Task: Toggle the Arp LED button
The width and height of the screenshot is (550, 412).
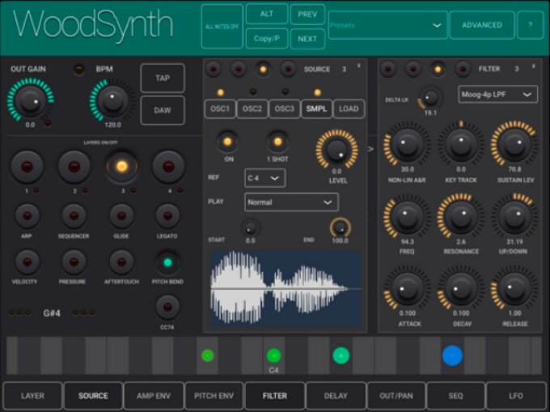Action: 27,215
